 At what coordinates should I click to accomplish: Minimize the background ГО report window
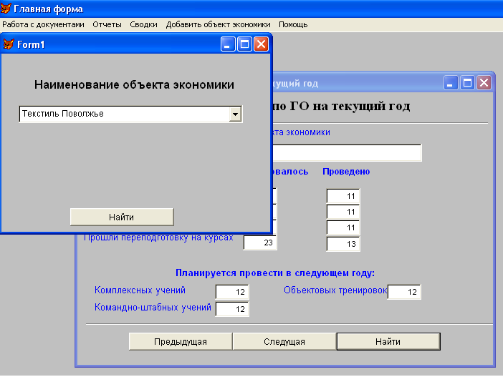[x=451, y=83]
